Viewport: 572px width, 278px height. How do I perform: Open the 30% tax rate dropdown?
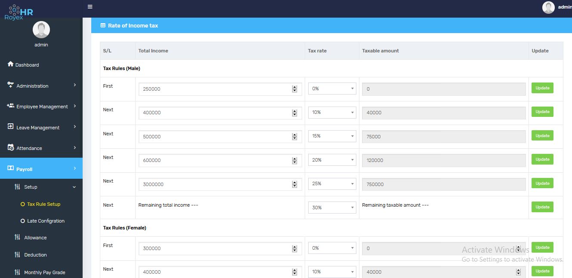[x=332, y=208]
